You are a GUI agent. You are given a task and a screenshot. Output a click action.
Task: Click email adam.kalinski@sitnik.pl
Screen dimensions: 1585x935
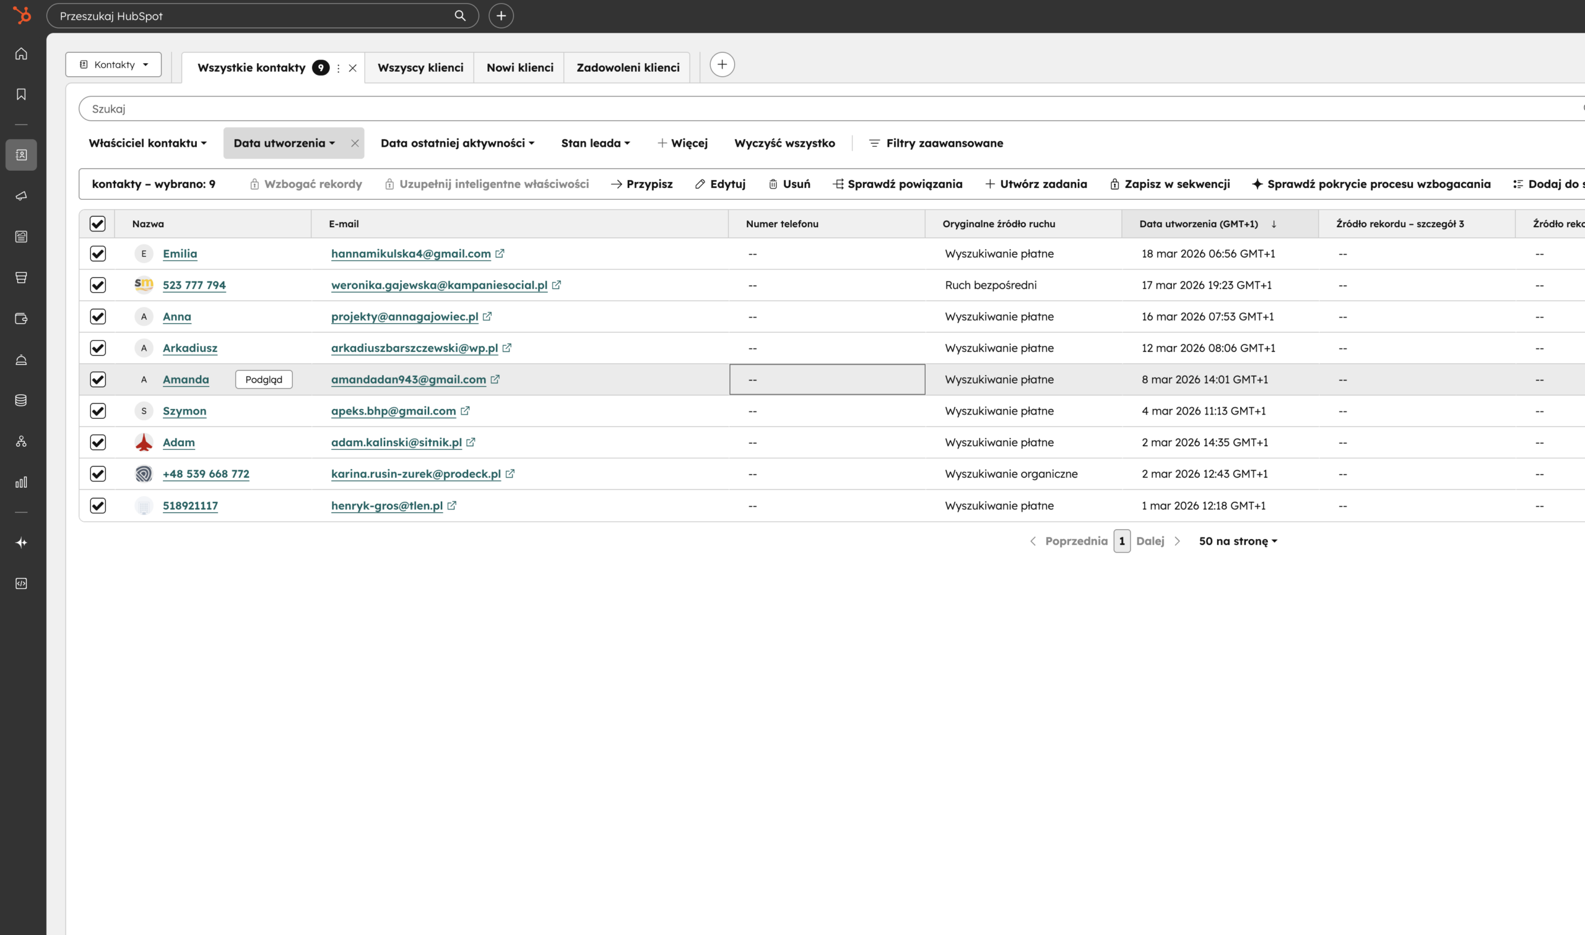(396, 442)
